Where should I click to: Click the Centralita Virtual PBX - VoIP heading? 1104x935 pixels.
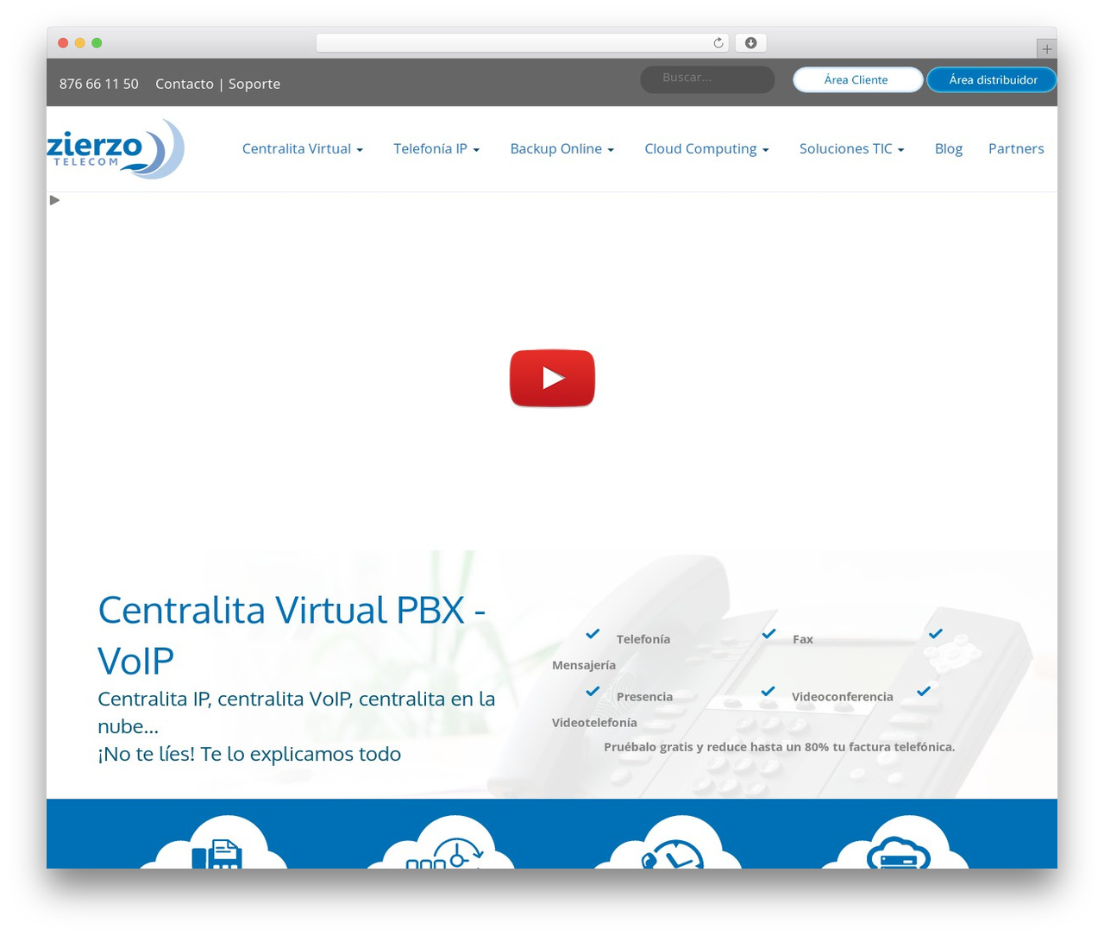(292, 635)
